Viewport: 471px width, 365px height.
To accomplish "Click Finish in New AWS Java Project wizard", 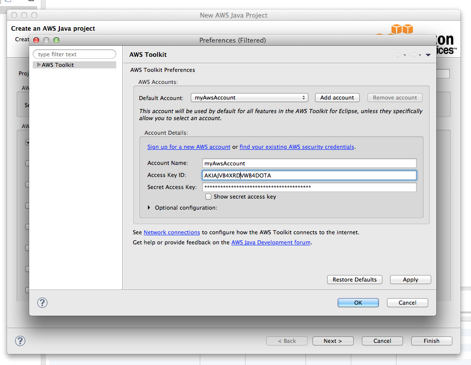I will [431, 341].
